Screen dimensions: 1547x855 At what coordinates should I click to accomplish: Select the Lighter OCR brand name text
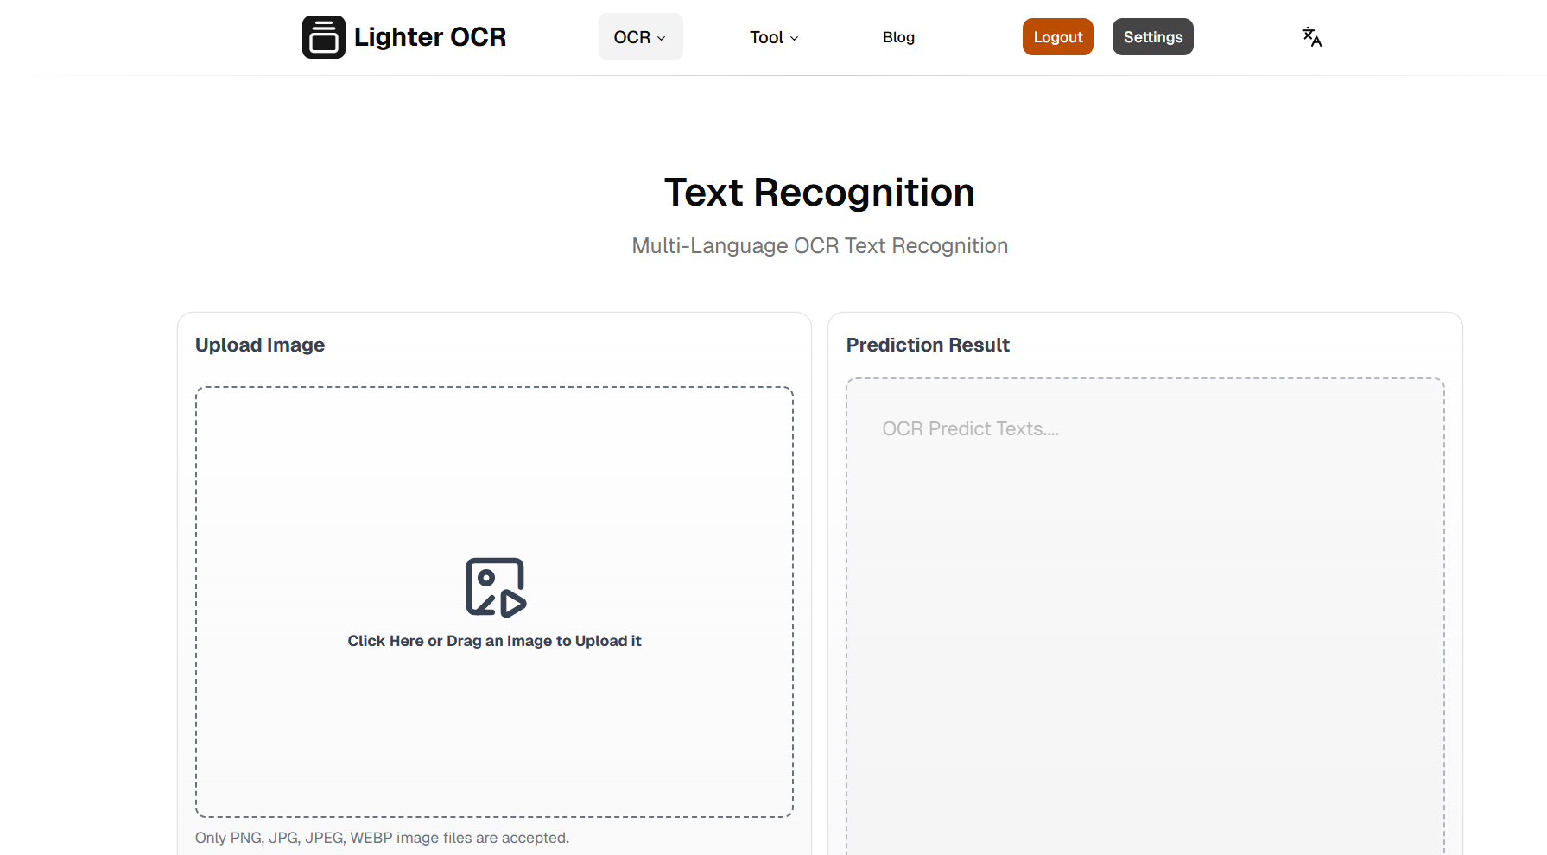430,36
